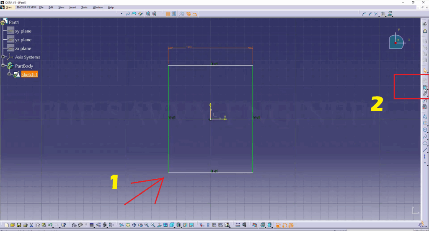Activate the Pan view tool
This screenshot has width=429, height=231.
pos(134,225)
